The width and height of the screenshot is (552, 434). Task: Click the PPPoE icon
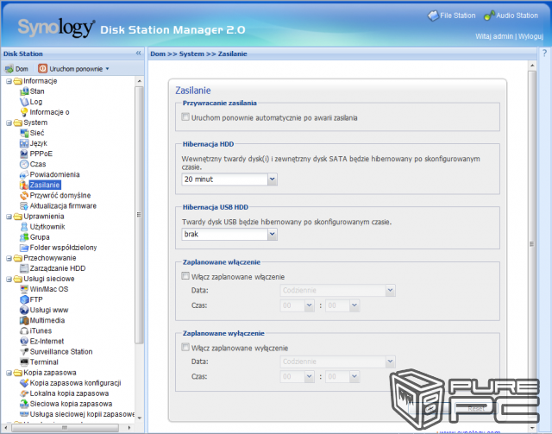click(24, 154)
